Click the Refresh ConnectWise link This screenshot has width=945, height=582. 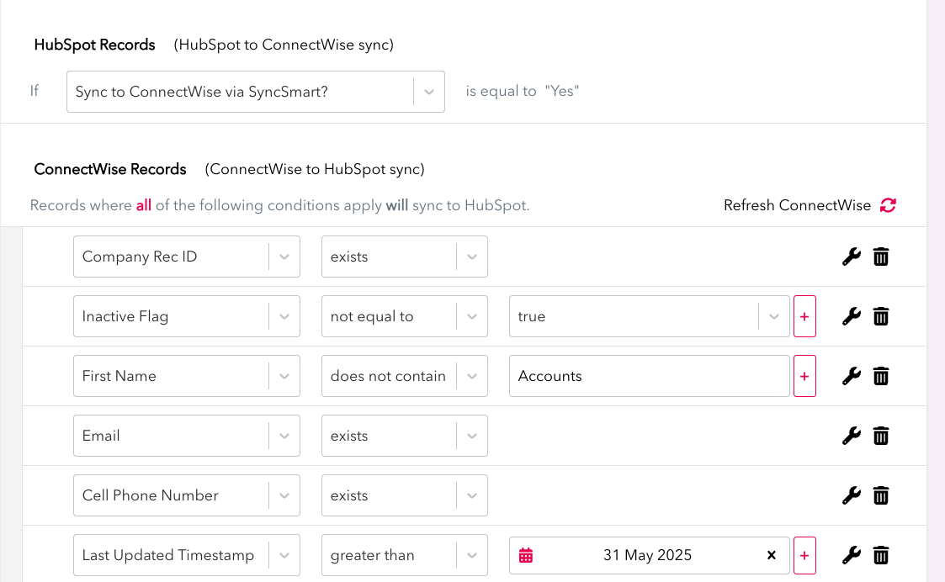[796, 204]
